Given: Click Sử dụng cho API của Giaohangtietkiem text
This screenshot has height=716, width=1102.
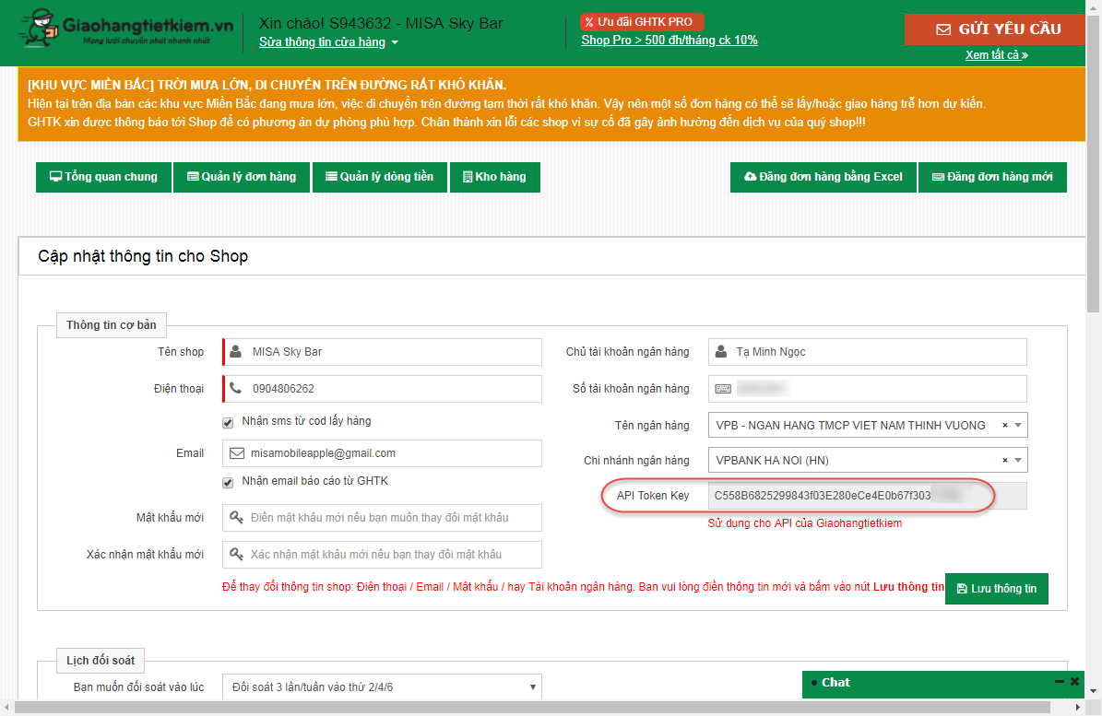Looking at the screenshot, I should tap(805, 523).
